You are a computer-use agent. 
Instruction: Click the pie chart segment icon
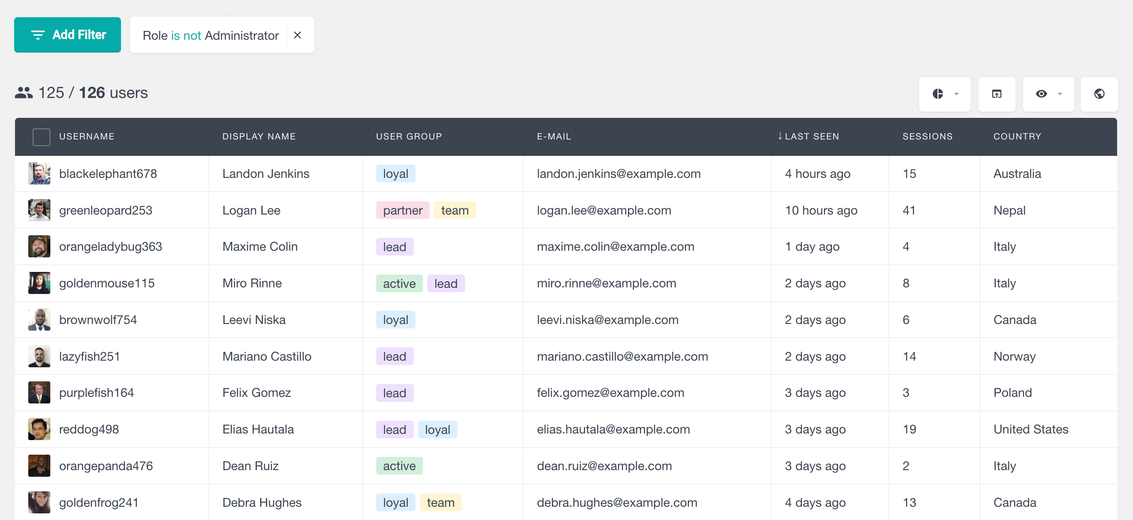click(937, 94)
